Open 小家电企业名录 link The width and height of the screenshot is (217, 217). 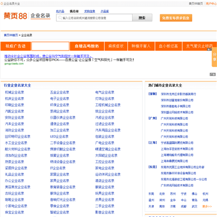pyautogui.click(x=16, y=206)
